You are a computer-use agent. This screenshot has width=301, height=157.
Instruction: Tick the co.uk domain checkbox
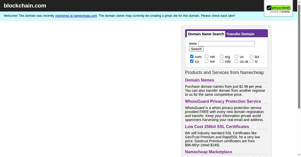(237, 61)
